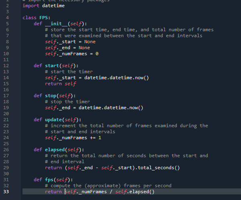Click '_numFrames' on the highlighted line 33
Viewport: 241px width, 200px height.
point(93,192)
